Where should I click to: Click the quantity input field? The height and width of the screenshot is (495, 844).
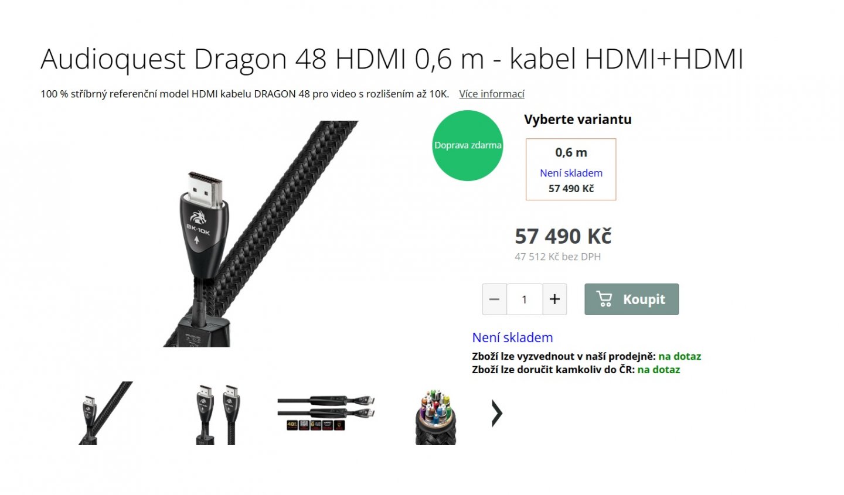525,299
